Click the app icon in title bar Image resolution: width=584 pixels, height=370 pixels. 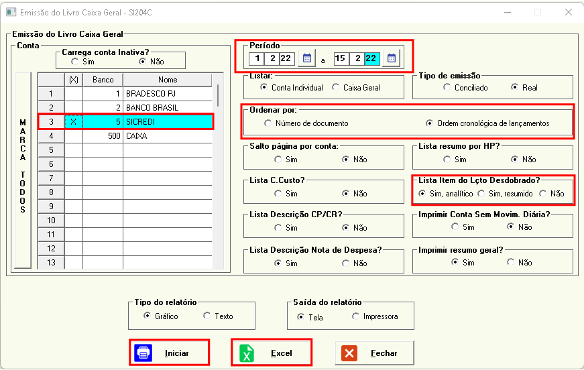11,12
